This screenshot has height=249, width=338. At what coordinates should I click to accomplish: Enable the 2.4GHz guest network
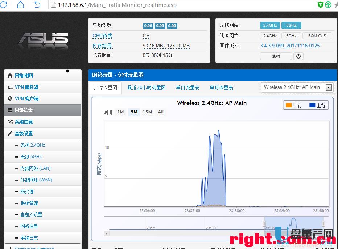269,35
